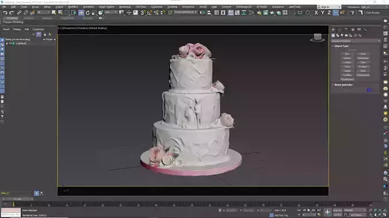Image resolution: width=389 pixels, height=218 pixels.
Task: Click the blue object color swatch
Action: point(369,90)
